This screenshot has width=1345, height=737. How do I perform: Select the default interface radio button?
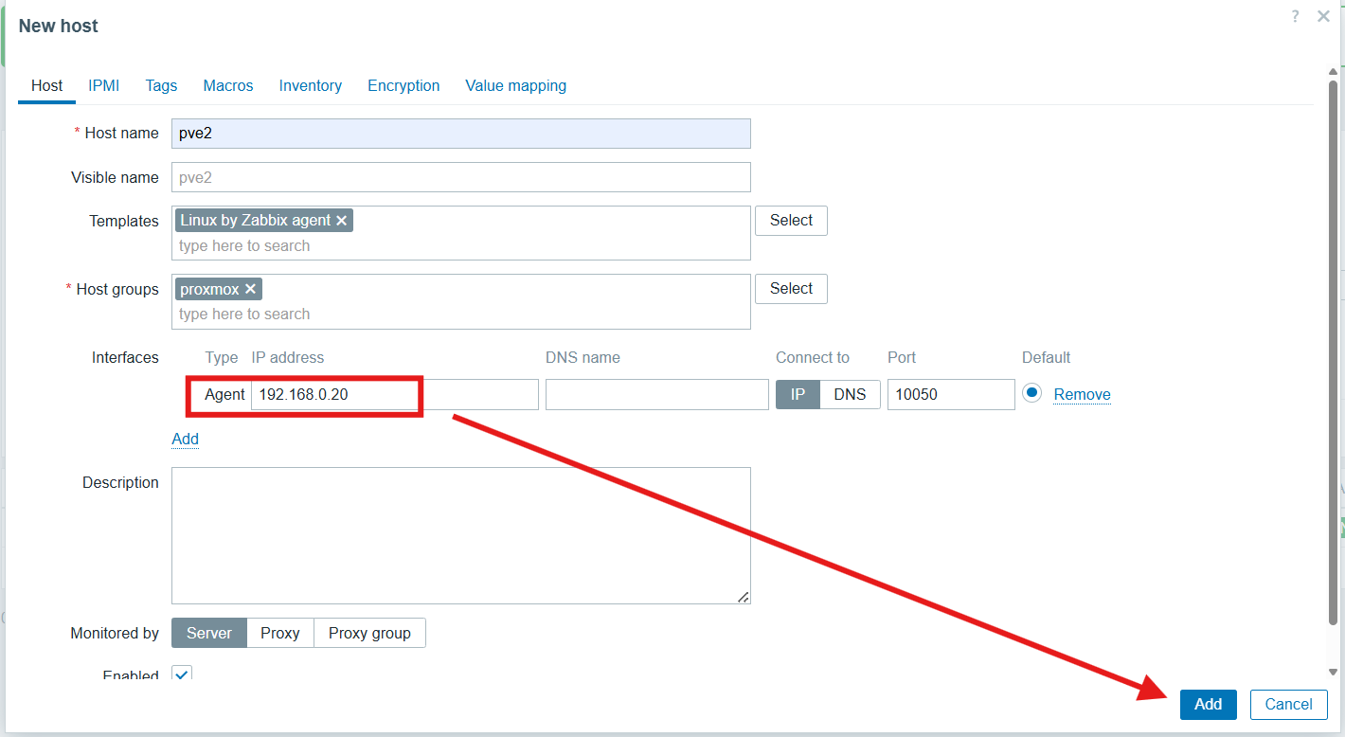pyautogui.click(x=1032, y=393)
